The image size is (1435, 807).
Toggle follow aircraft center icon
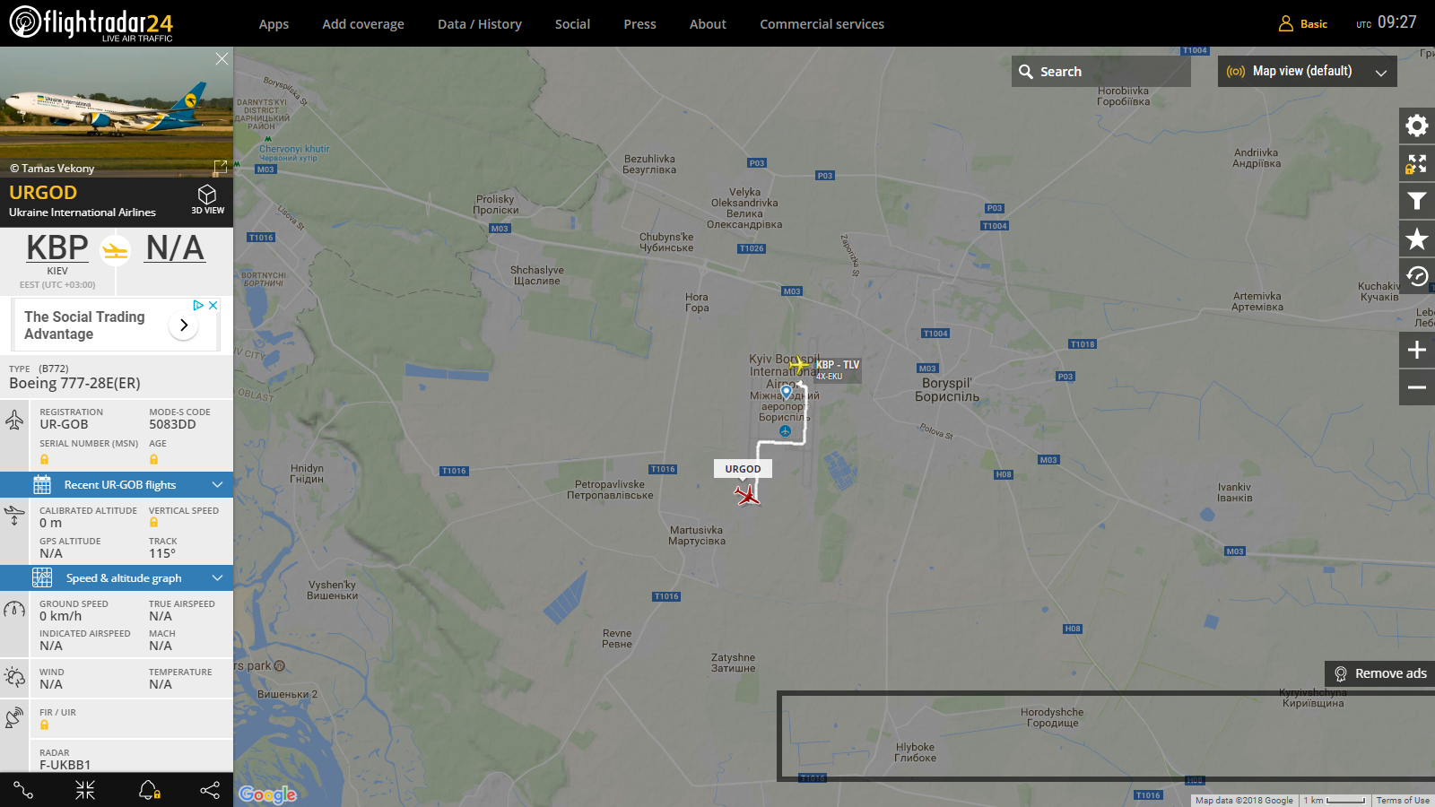click(85, 790)
